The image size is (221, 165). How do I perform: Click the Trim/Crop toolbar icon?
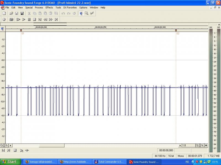coord(56,13)
